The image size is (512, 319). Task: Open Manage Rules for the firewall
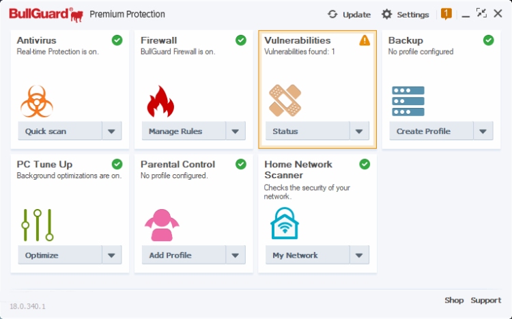click(184, 131)
